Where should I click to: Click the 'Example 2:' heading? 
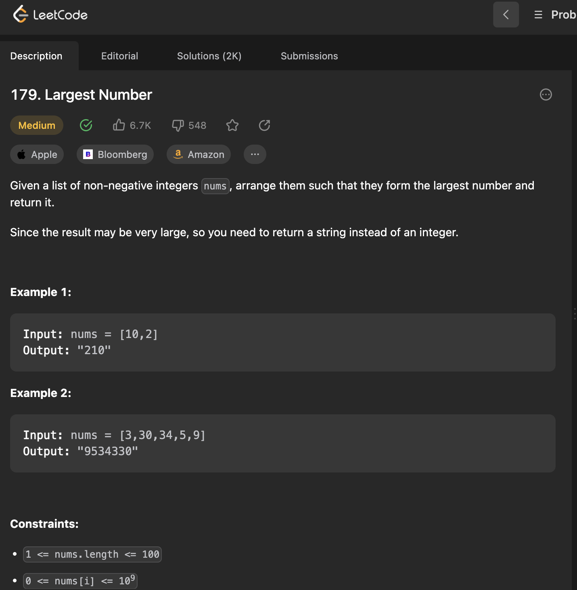pyautogui.click(x=41, y=393)
